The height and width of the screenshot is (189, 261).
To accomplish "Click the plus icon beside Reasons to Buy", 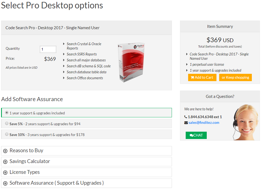I will (5, 151).
